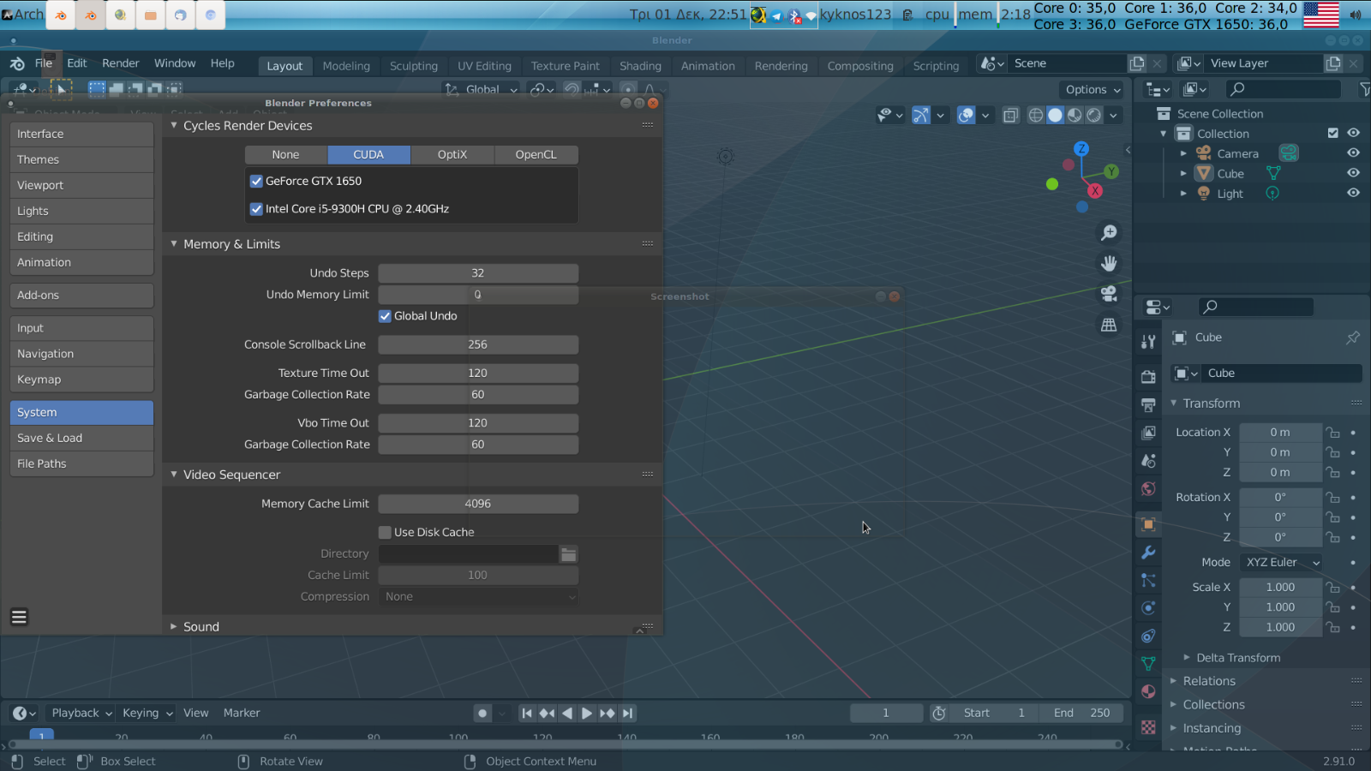Image resolution: width=1371 pixels, height=771 pixels.
Task: Hide Cube with its eye icon
Action: [1353, 173]
